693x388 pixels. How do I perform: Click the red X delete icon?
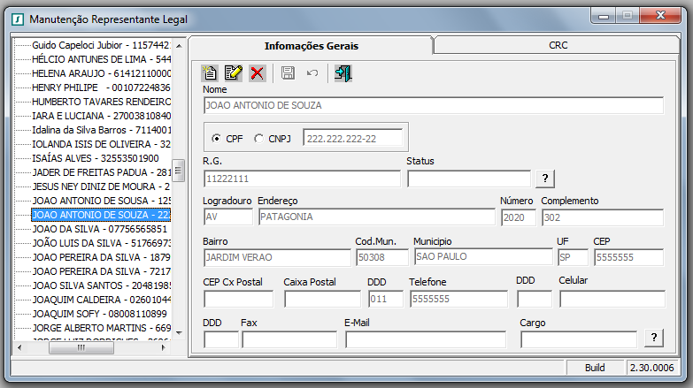click(257, 73)
